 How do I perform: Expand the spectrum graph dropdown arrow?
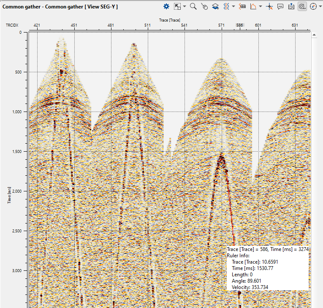coord(261,7)
